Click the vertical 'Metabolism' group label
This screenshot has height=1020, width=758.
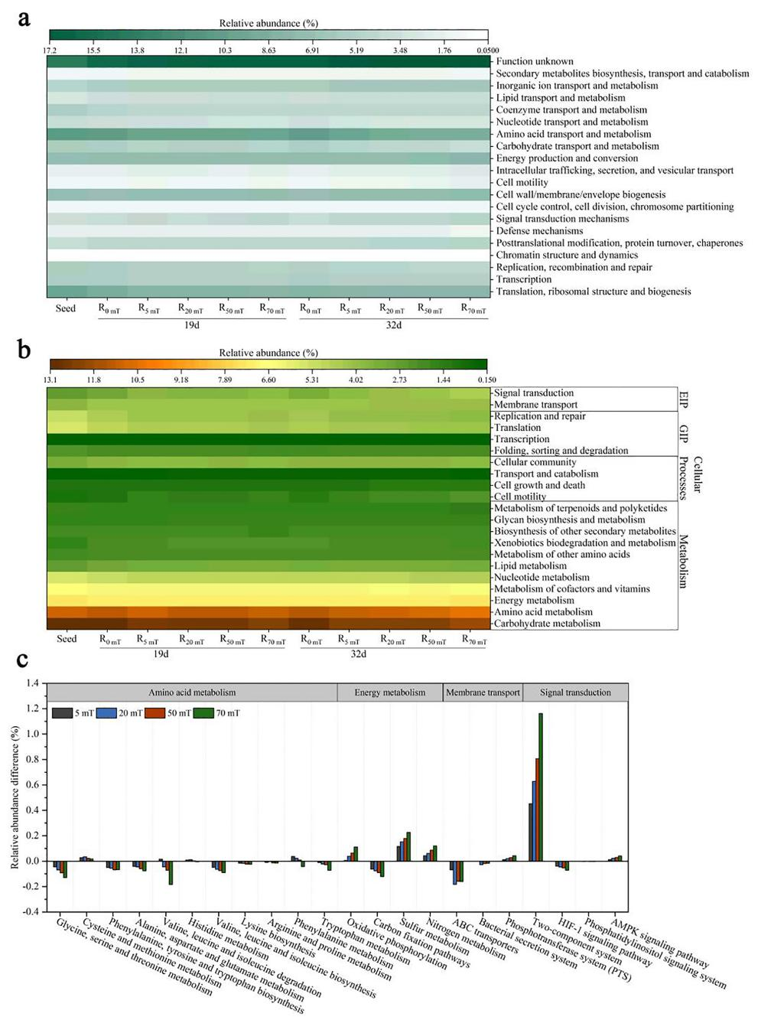click(684, 561)
